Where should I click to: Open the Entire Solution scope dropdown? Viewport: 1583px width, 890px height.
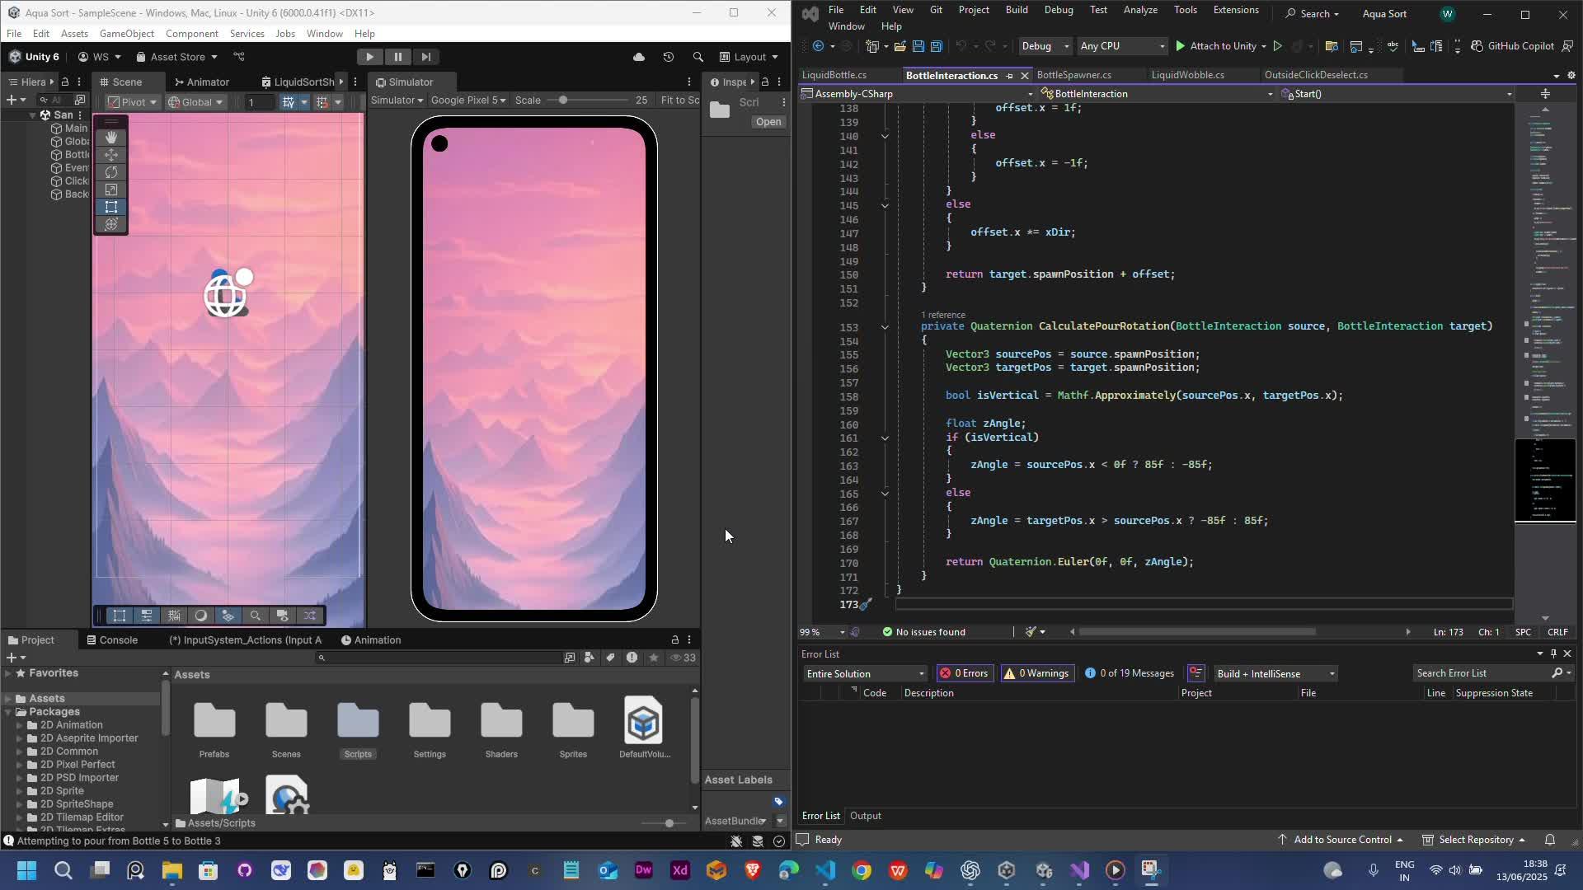(864, 673)
